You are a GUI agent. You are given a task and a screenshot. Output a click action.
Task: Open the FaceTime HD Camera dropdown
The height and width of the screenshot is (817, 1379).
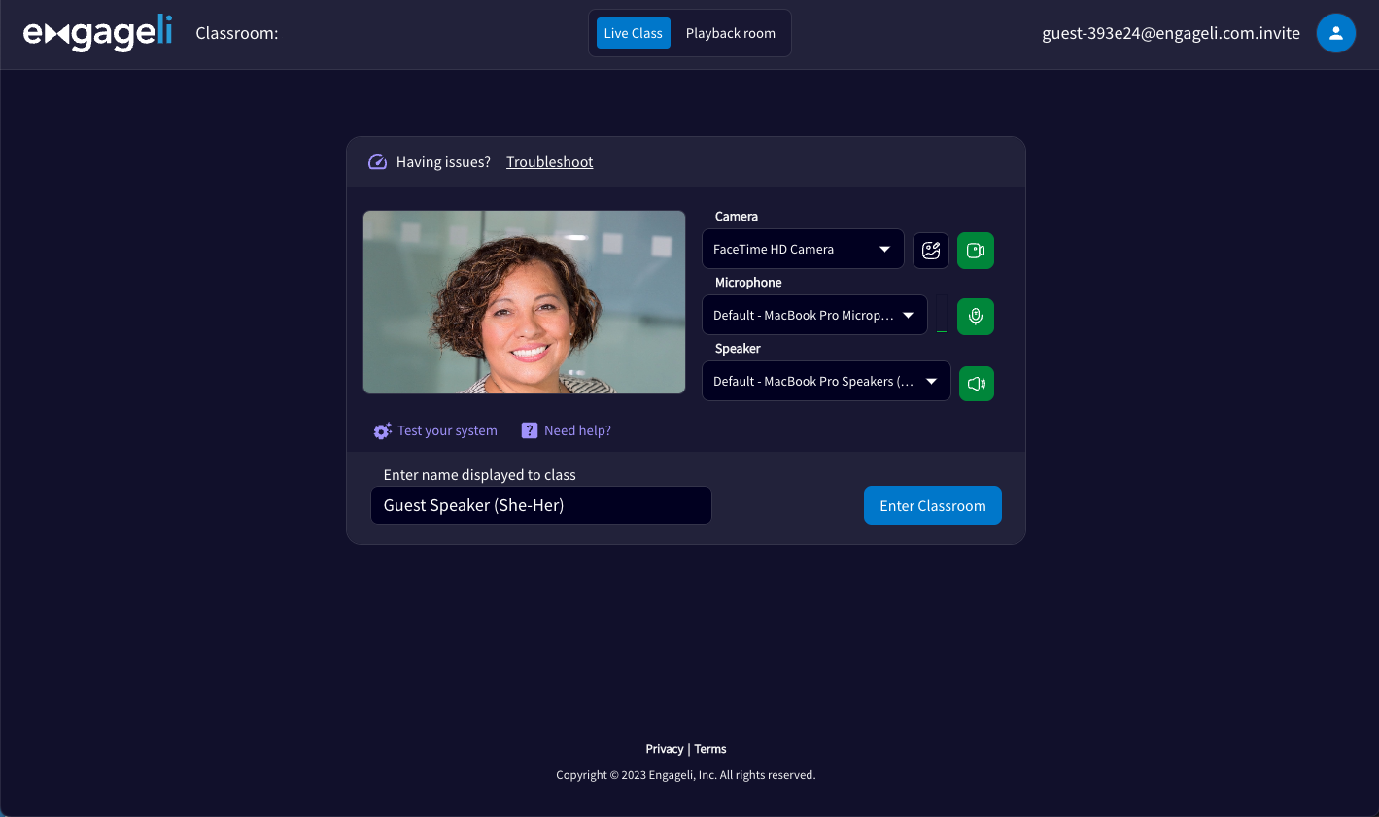803,250
